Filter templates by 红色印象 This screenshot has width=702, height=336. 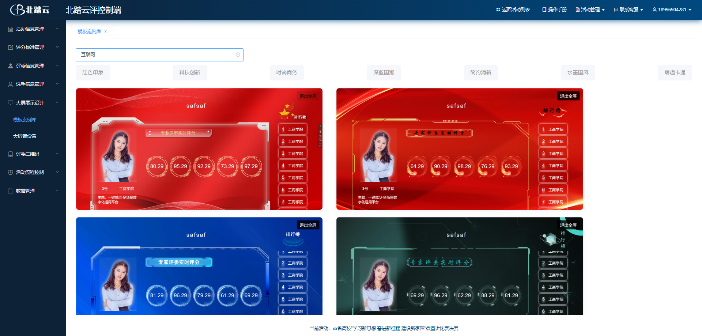coord(93,73)
